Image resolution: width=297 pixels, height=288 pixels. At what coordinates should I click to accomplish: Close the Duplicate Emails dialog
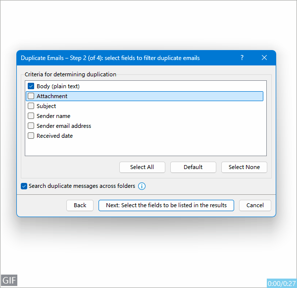tap(264, 58)
